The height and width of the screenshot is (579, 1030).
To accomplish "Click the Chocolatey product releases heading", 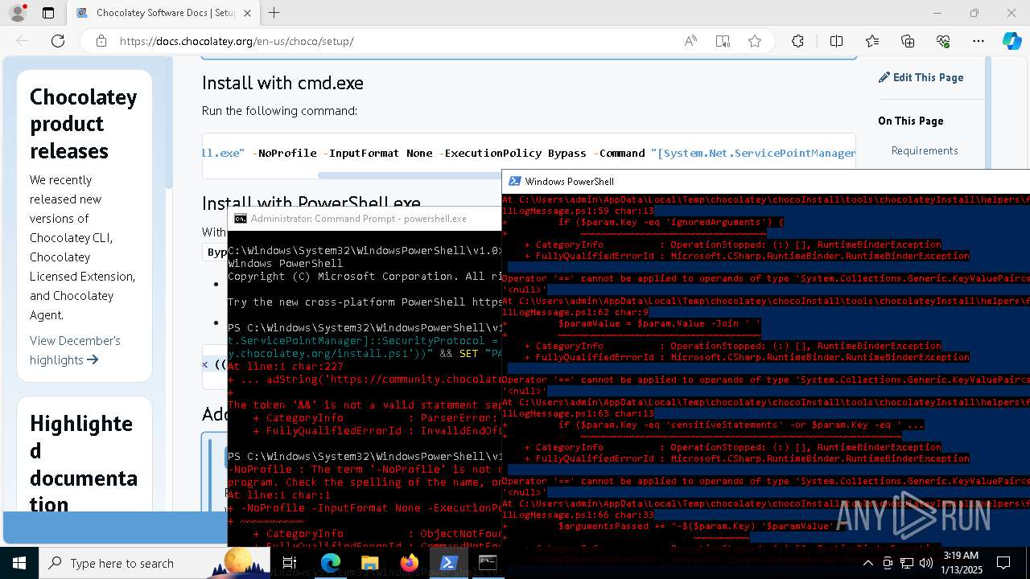I will click(84, 124).
